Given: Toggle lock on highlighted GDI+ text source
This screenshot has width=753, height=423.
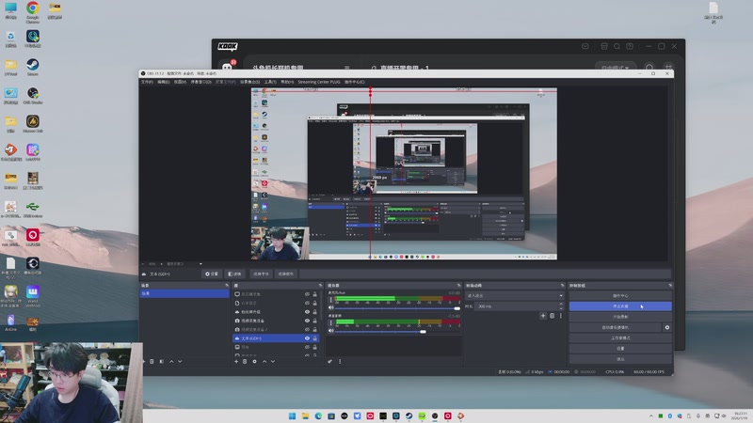Looking at the screenshot, I should [315, 338].
